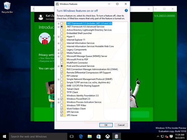This screenshot has width=187, height=140.
Task: Expand the Hyper-V feature node
Action: tap(59, 36)
